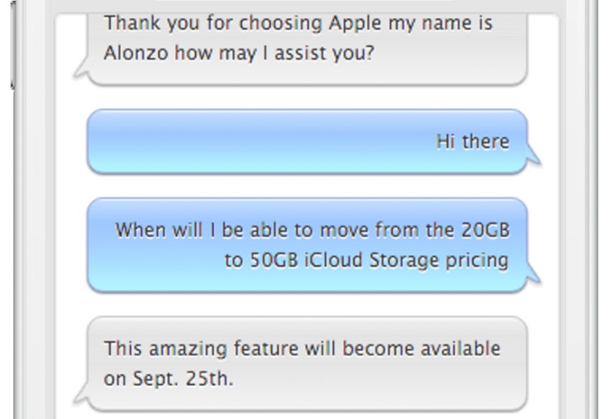Click the words "This amazing feature"

[x=189, y=349]
